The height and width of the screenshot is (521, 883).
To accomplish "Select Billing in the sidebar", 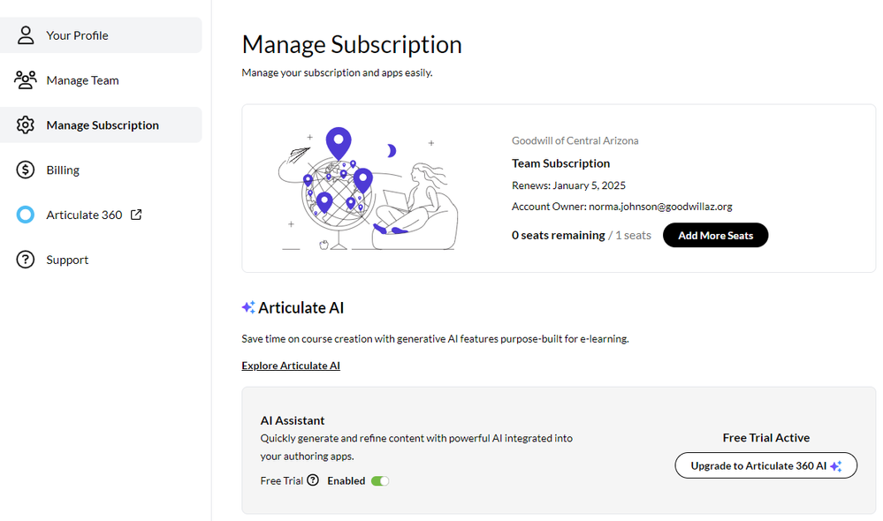I will (63, 170).
